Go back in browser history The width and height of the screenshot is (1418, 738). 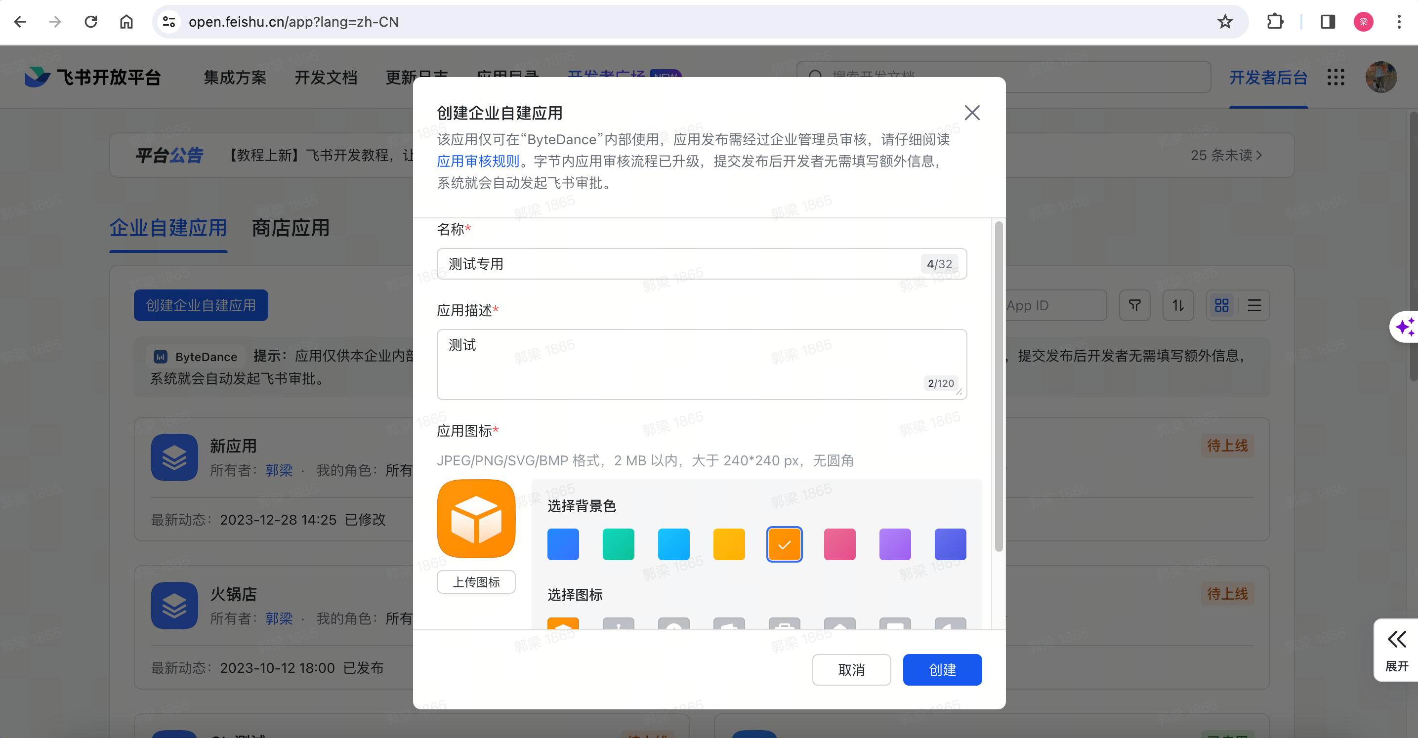coord(20,22)
